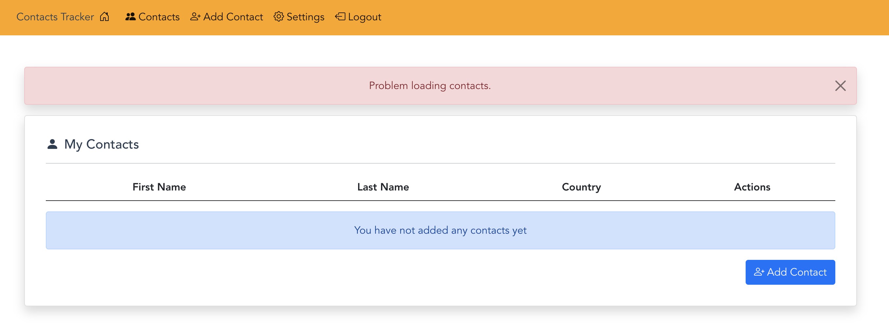Open the Contacts Tracker brand link
This screenshot has height=324, width=889.
[x=55, y=17]
